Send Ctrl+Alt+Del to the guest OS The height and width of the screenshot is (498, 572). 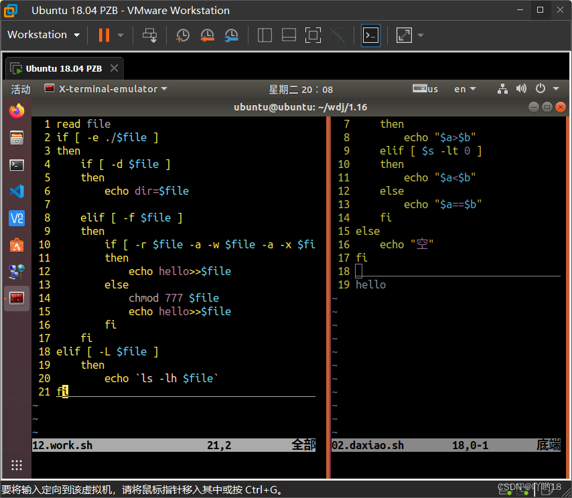(149, 35)
